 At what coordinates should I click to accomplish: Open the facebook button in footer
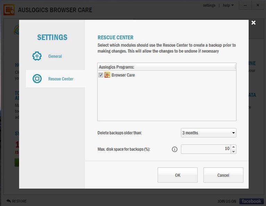[251, 201]
